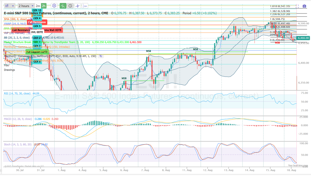Select the Stoch (14, 3, 3, 80, 20) label
Viewport: 311px width, 176px height.
pos(18,144)
